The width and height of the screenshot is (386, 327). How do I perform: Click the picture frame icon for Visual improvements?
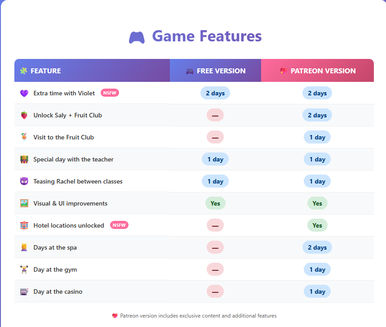coord(24,203)
